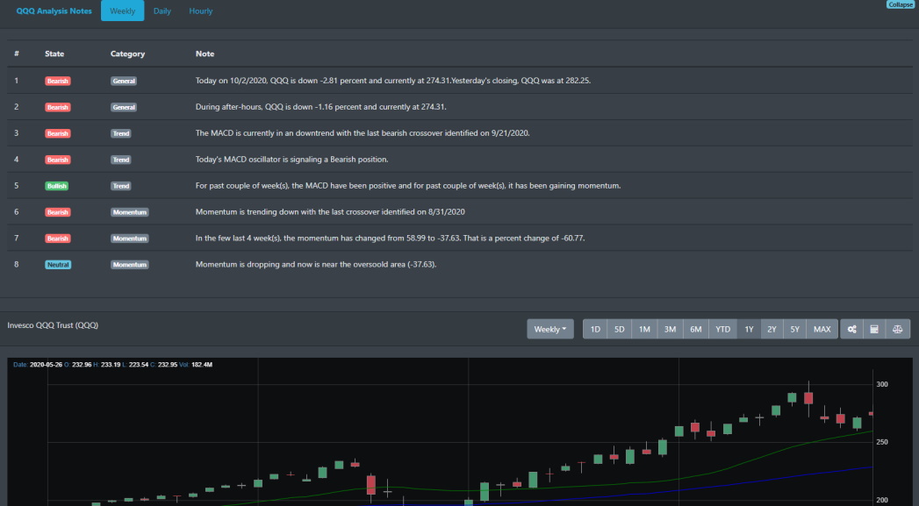Viewport: 919px width, 506px height.
Task: Set chart range to 3M
Action: pyautogui.click(x=670, y=329)
